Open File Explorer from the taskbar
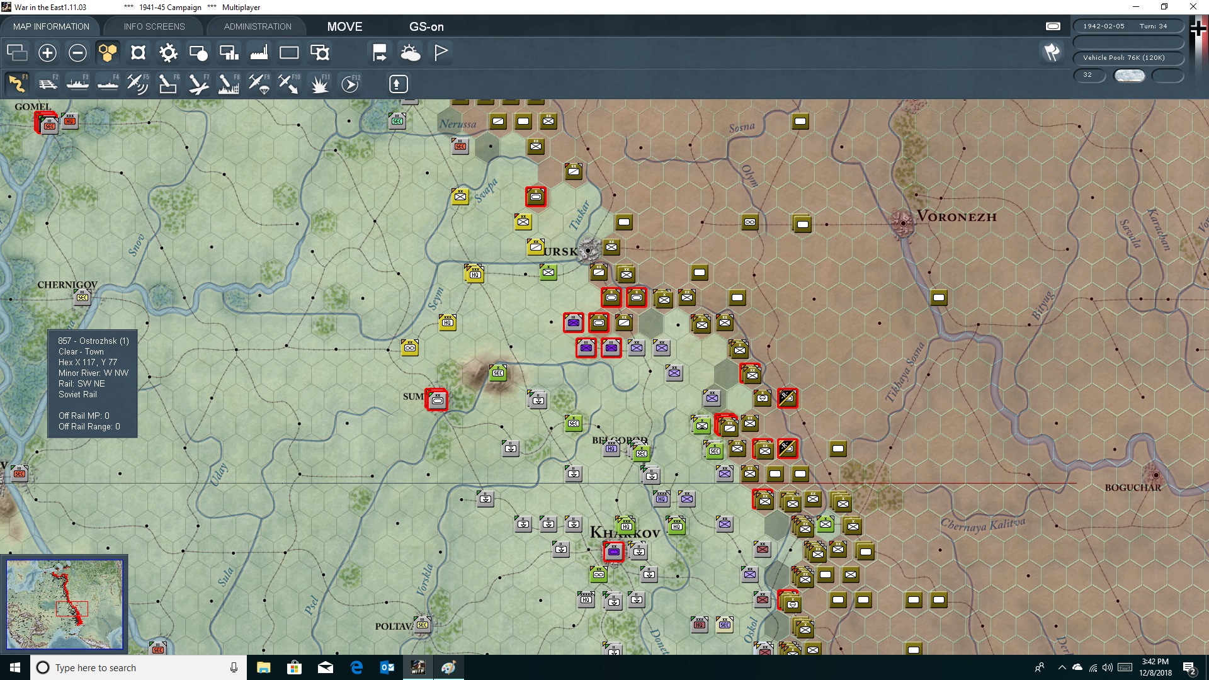Screen dimensions: 1209x680 [x=263, y=667]
